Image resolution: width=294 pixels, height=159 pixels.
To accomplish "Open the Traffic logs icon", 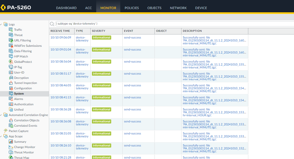I will coord(11,30).
